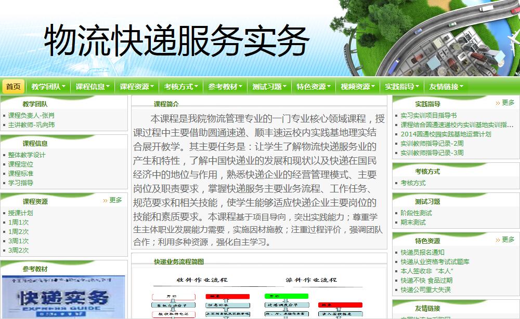This screenshot has height=319, width=520.
Task: Open 快递公司重大失误 link
Action: pos(425,289)
